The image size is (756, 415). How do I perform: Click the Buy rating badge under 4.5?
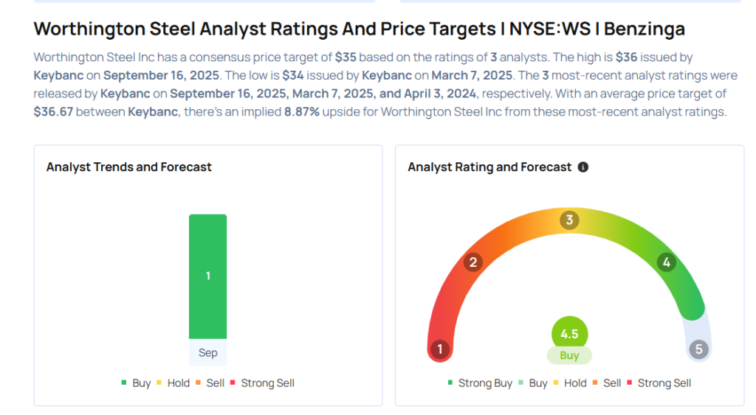(x=569, y=355)
